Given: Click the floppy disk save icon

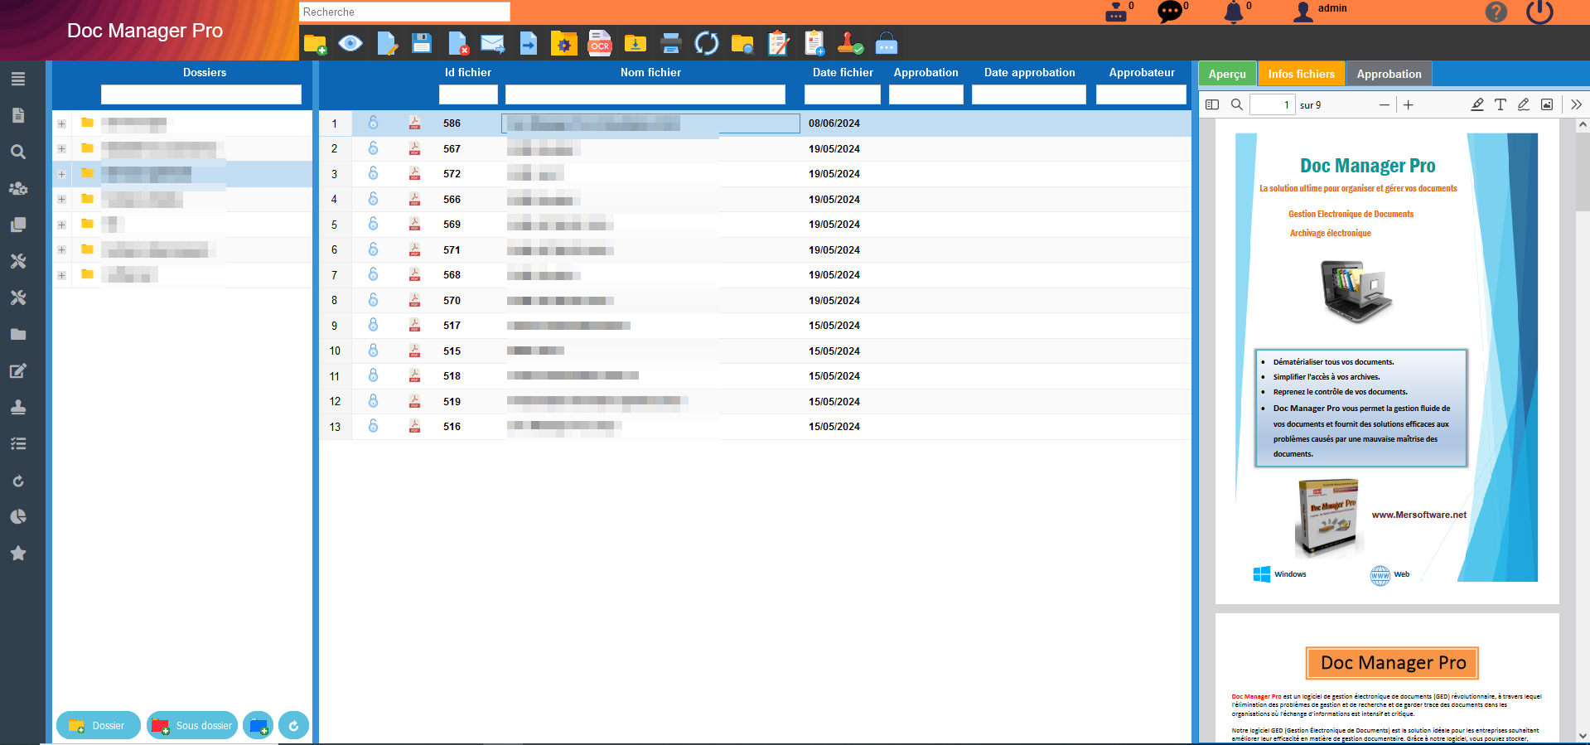Looking at the screenshot, I should pyautogui.click(x=422, y=44).
